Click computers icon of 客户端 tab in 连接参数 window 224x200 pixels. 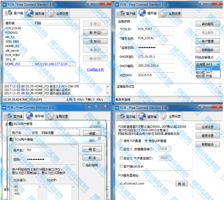coord(121,13)
